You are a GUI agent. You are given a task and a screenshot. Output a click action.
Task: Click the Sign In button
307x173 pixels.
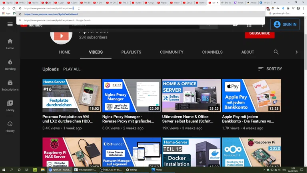pos(285,24)
